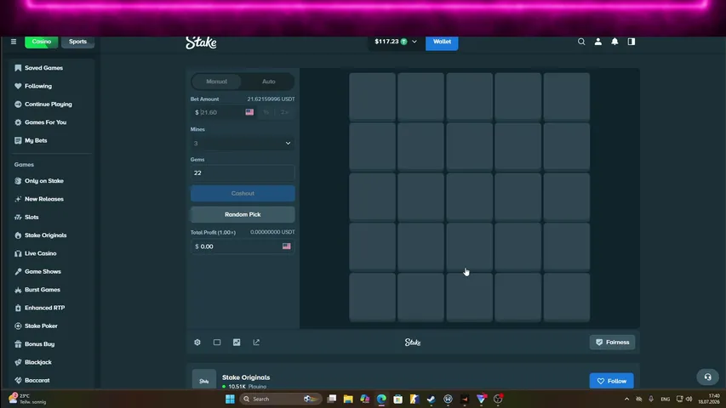Image resolution: width=726 pixels, height=408 pixels.
Task: Open live support headset icon
Action: pyautogui.click(x=707, y=377)
